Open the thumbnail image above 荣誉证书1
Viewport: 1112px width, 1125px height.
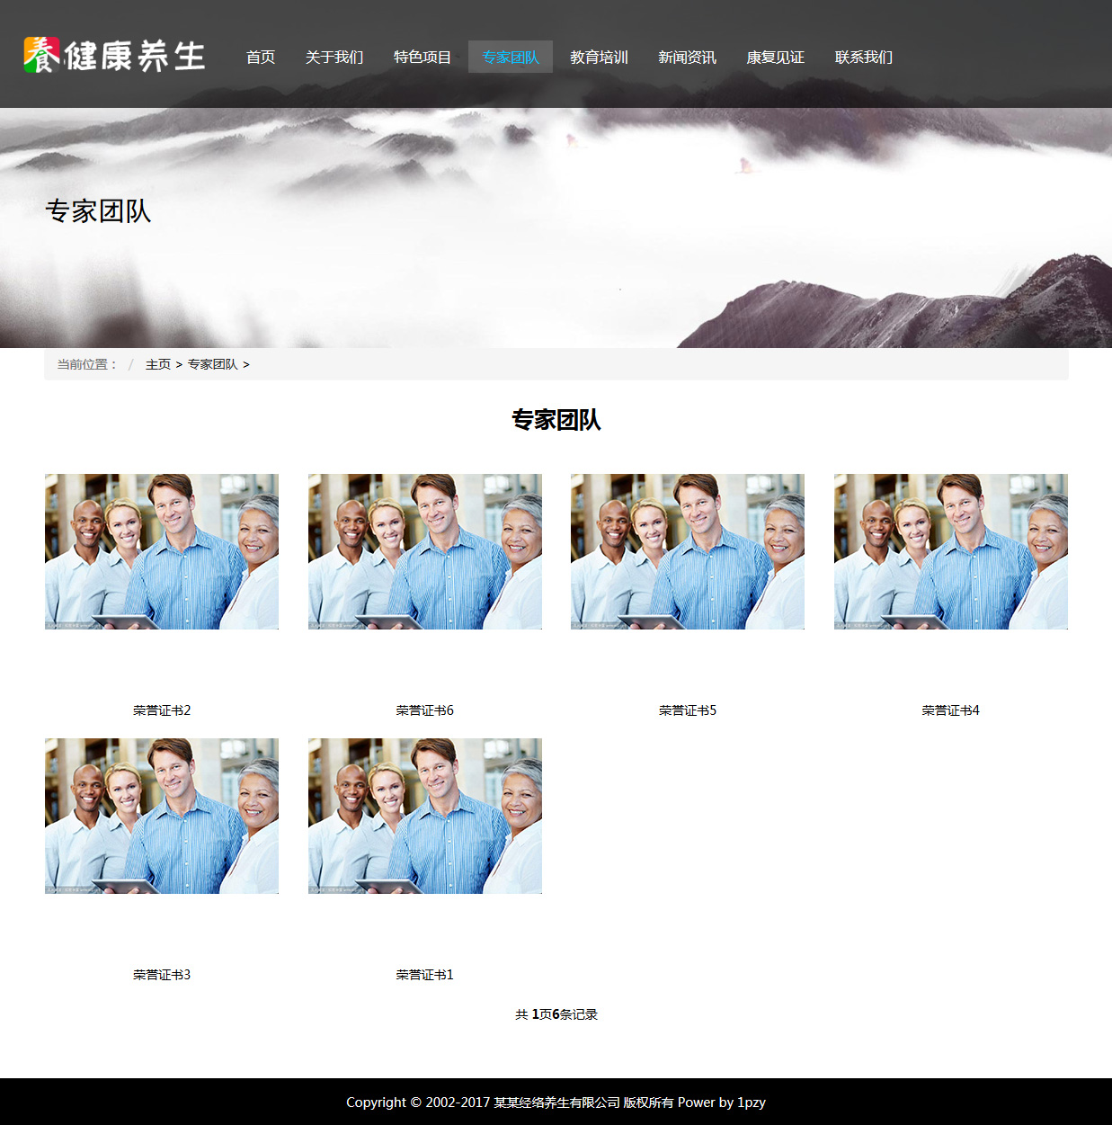click(x=424, y=816)
